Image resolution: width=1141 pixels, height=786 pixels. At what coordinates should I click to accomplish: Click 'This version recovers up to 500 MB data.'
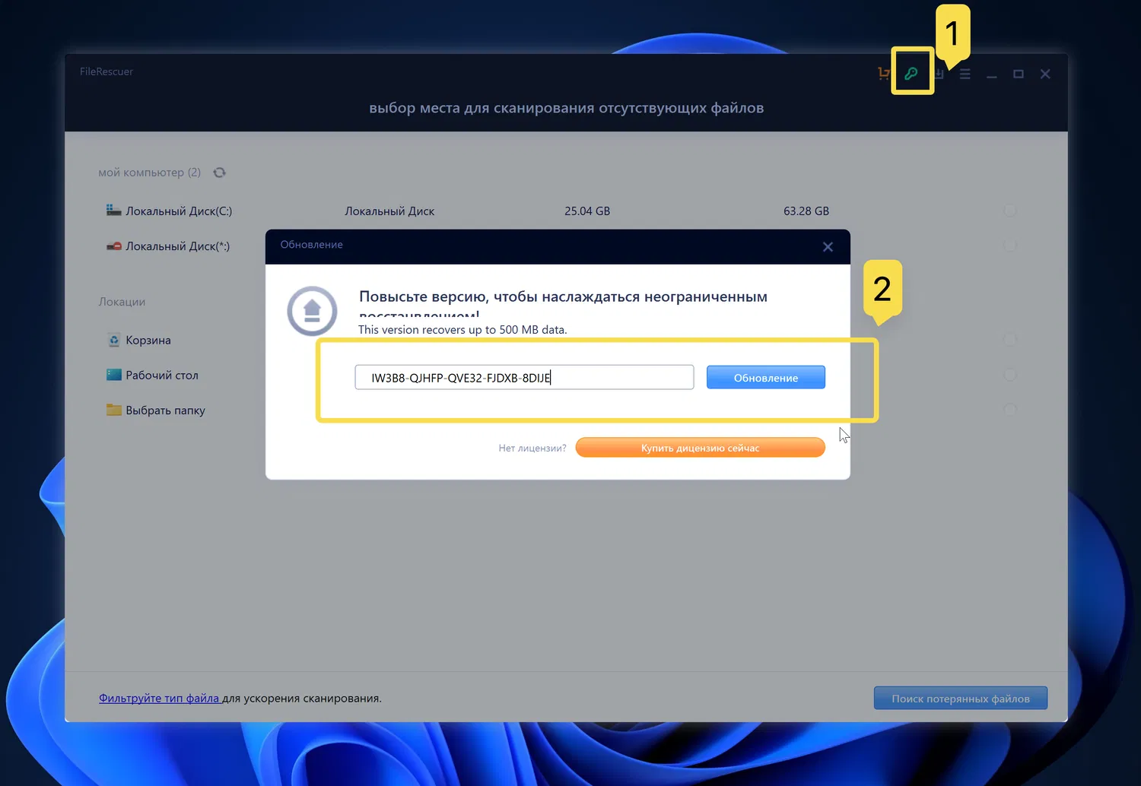click(462, 329)
